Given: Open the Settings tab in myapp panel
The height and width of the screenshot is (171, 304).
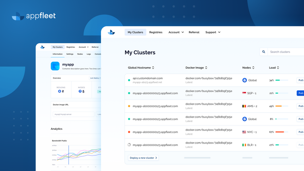Looking at the screenshot, I should pos(70,54).
